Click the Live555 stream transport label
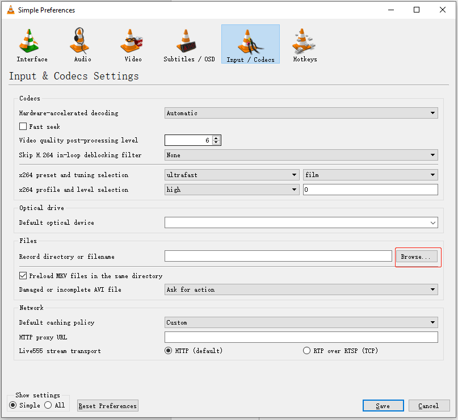This screenshot has height=420, width=458. click(x=60, y=351)
